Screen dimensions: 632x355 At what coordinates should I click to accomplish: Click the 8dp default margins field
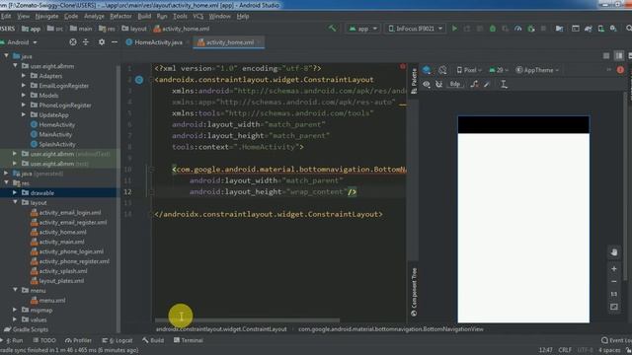pyautogui.click(x=455, y=84)
